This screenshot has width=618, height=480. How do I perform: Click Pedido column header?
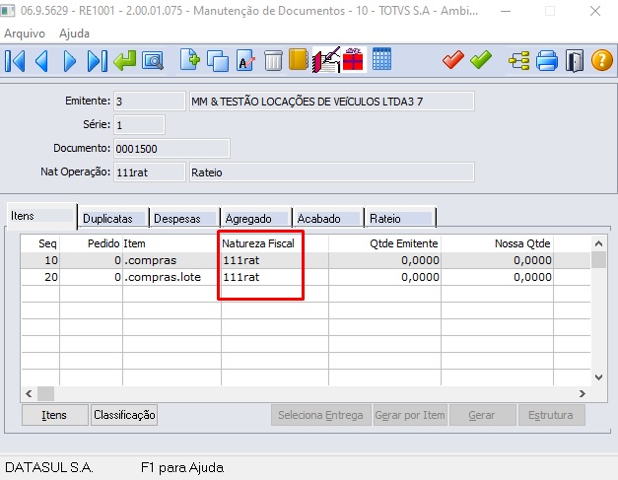91,243
